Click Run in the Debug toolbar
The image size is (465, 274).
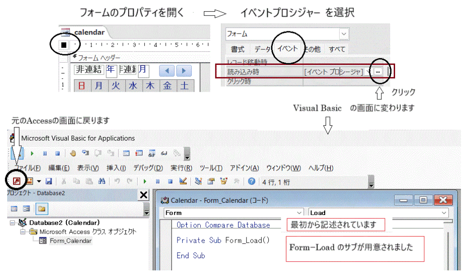coord(32,153)
